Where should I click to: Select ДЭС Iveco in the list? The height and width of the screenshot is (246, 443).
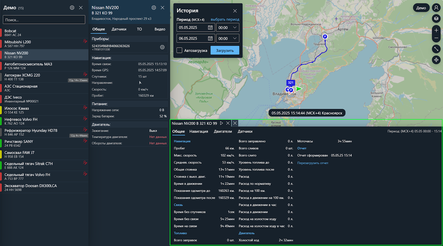[44, 99]
